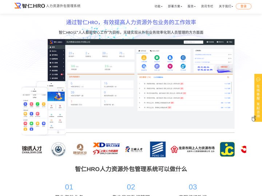Screen dimensions: 262x196
Task: Click the stat card showing 23
Action: 71,54
